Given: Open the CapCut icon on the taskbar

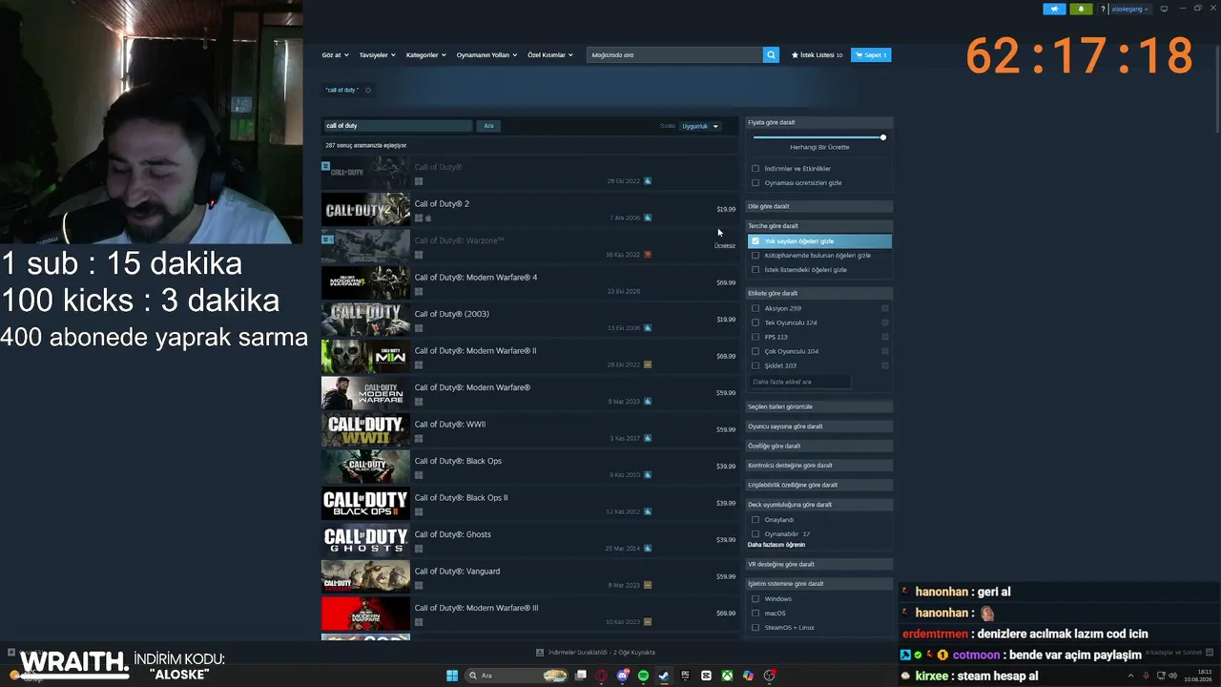Looking at the screenshot, I should click(706, 676).
